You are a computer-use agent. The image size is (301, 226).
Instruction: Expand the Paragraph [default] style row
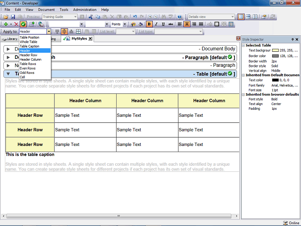tap(8, 57)
